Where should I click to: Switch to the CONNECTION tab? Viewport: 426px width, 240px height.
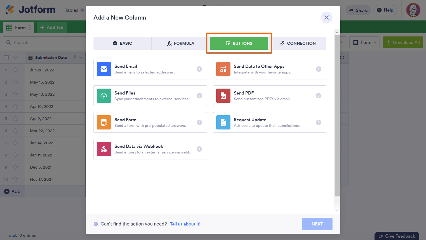299,43
